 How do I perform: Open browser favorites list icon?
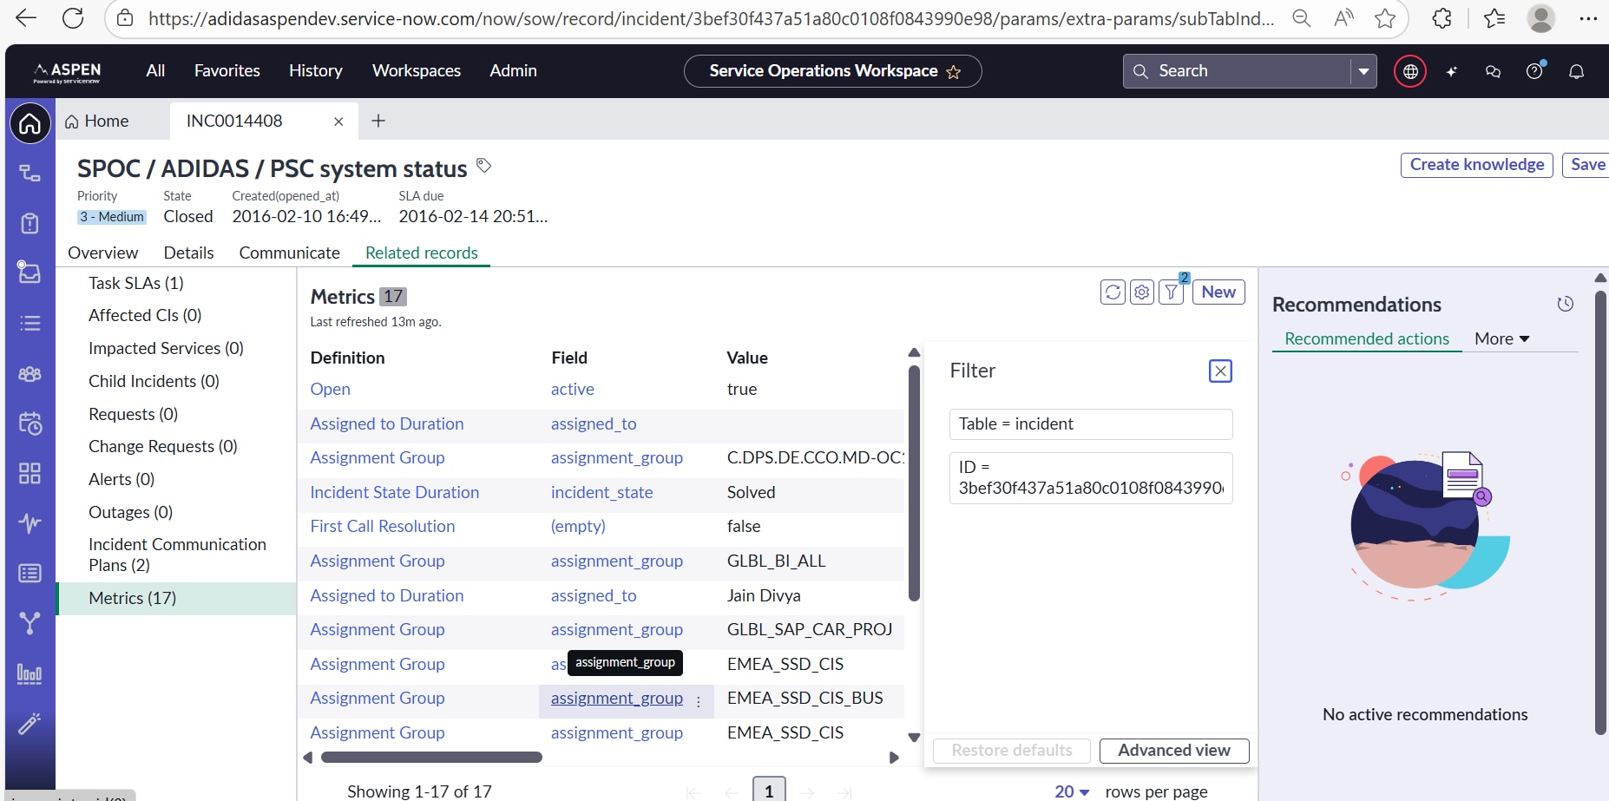[x=1494, y=18]
